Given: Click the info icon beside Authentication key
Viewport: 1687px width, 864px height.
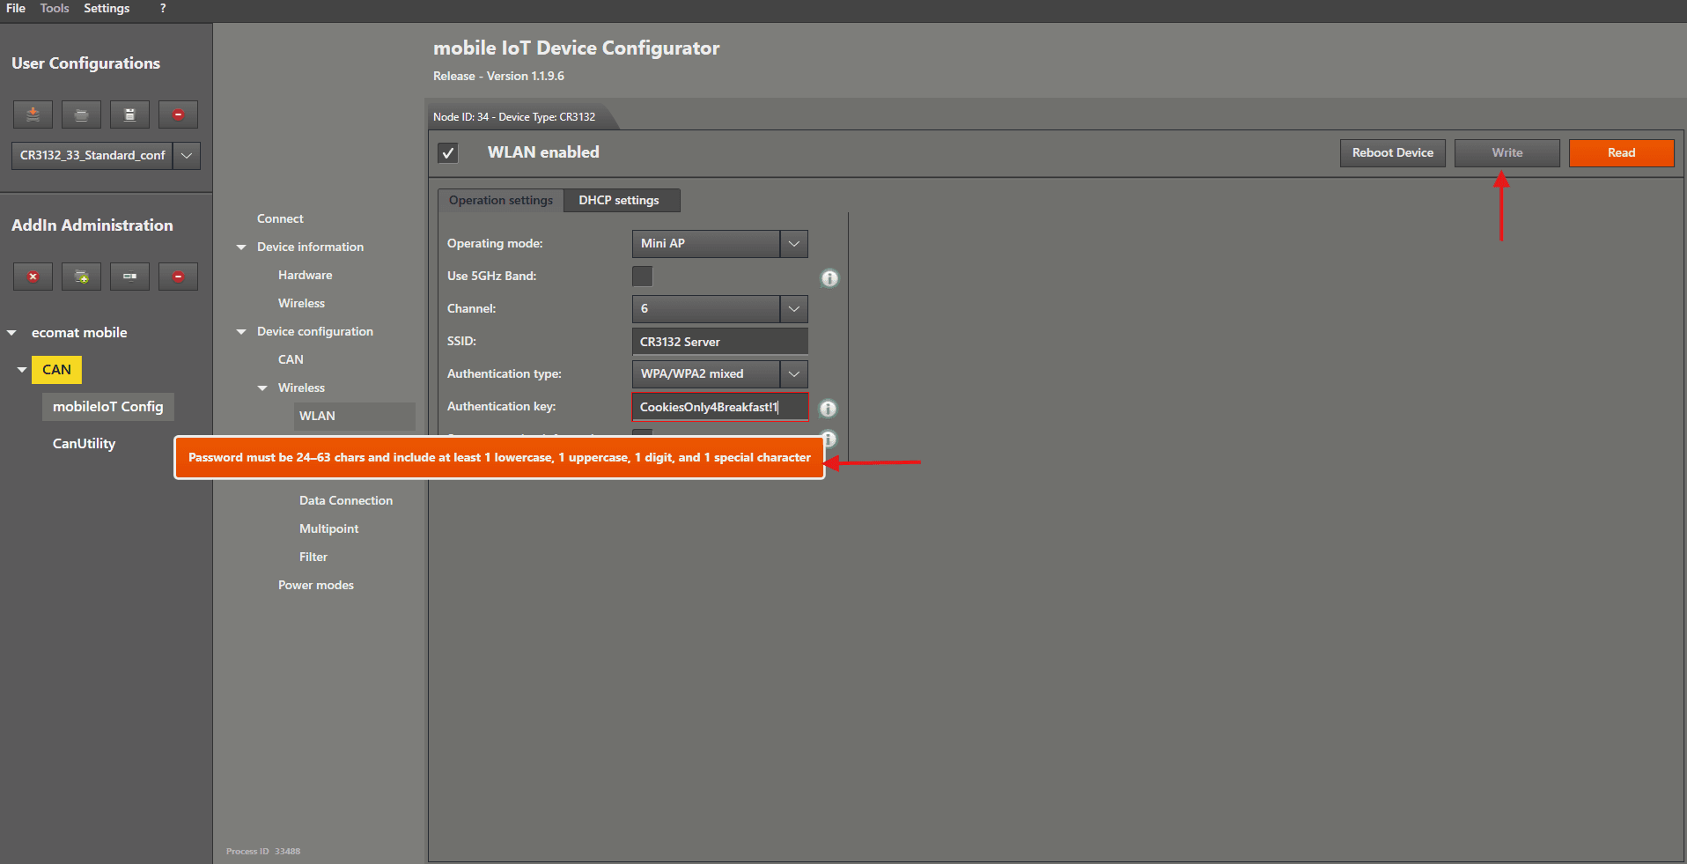Looking at the screenshot, I should tap(828, 409).
